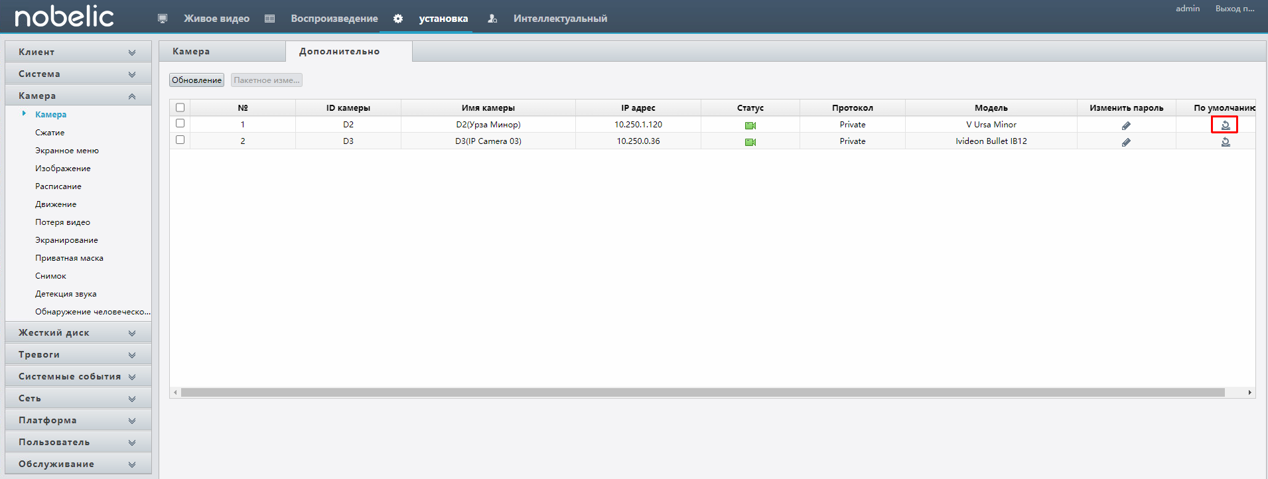Screen dimensions: 1268x479
Task: Expand the Обслуживание section
Action: (78, 464)
